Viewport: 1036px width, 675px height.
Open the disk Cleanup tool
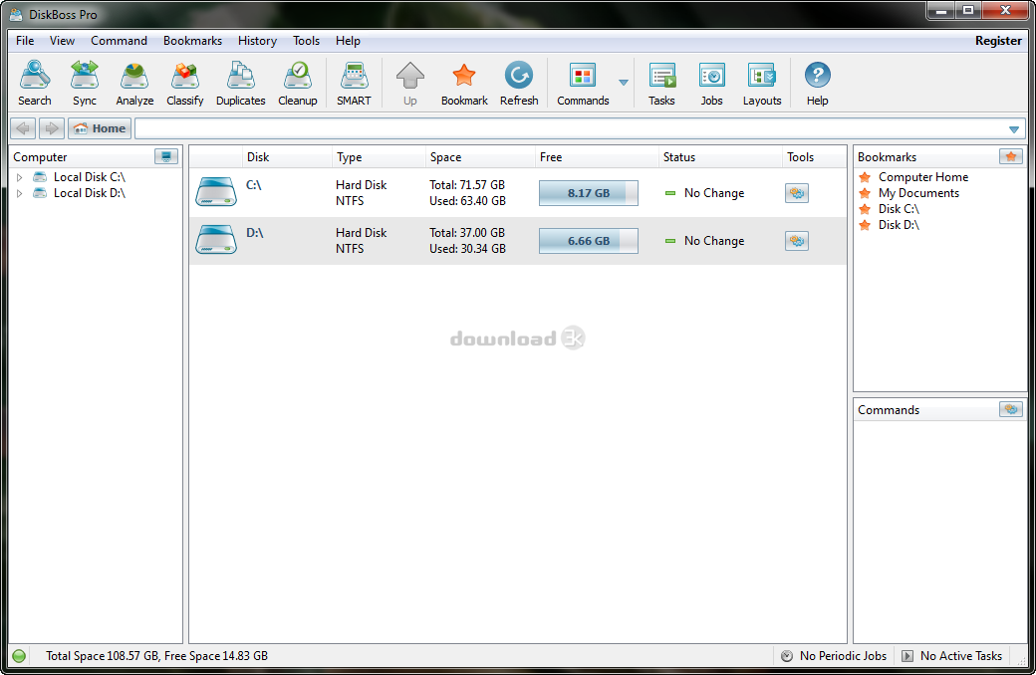[x=297, y=84]
